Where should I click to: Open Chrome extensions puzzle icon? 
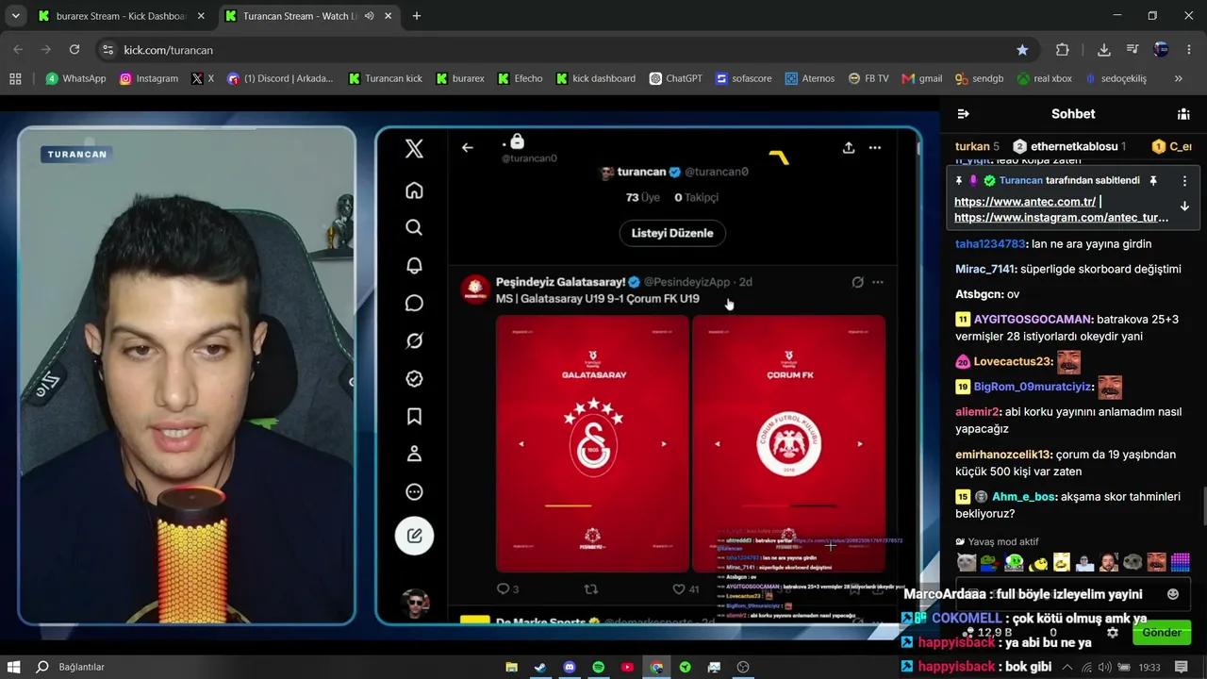pos(1063,50)
